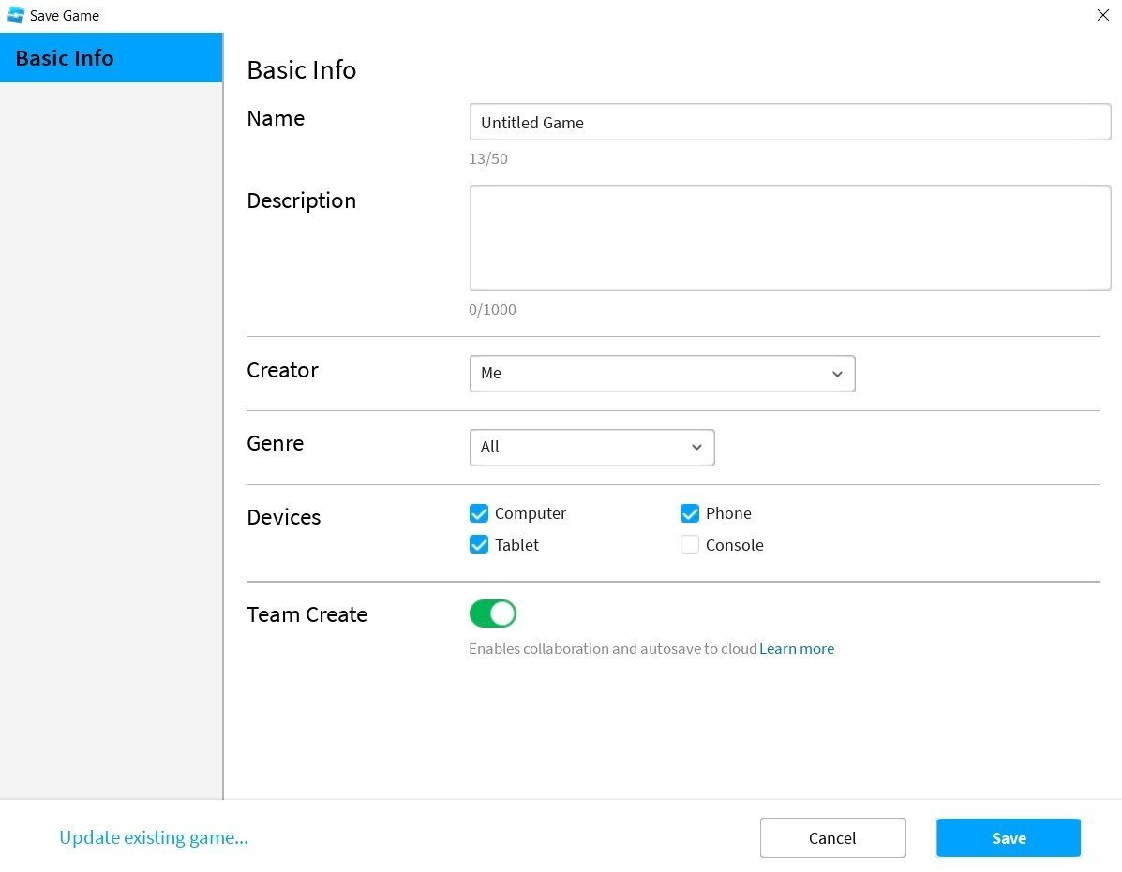Click the 13/50 name character counter

click(488, 158)
